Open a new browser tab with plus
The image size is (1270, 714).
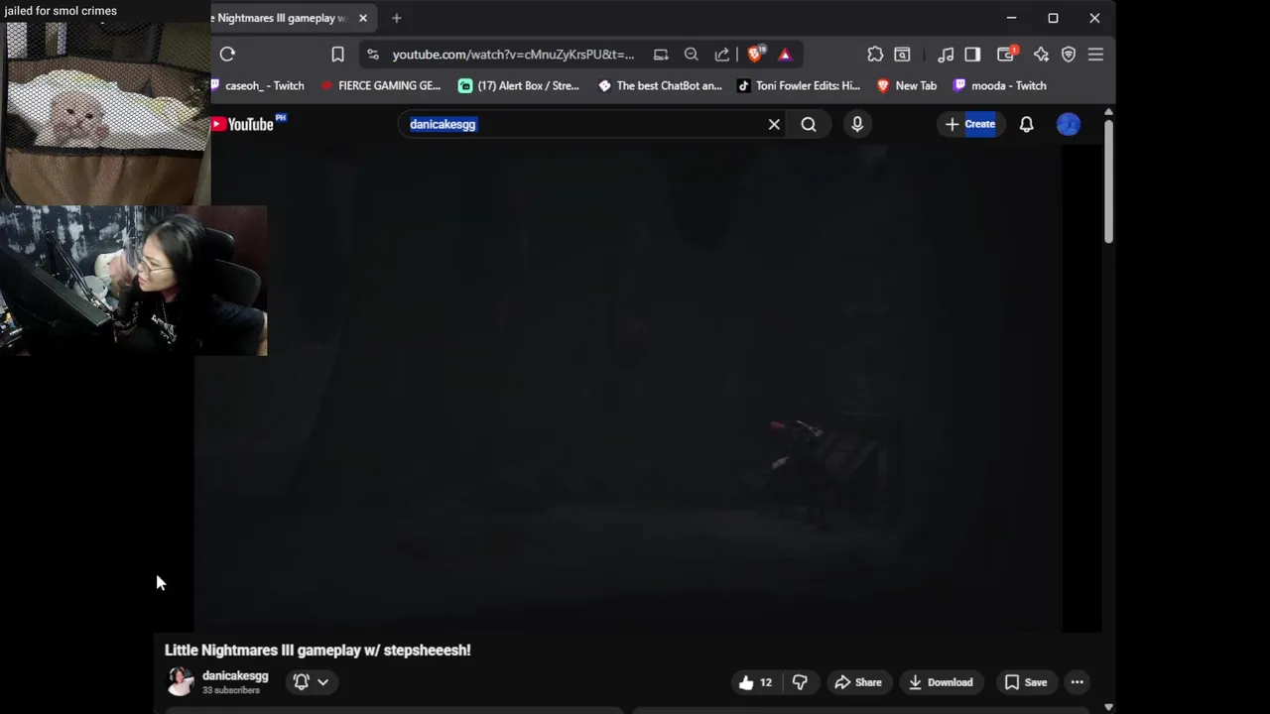[x=396, y=18]
